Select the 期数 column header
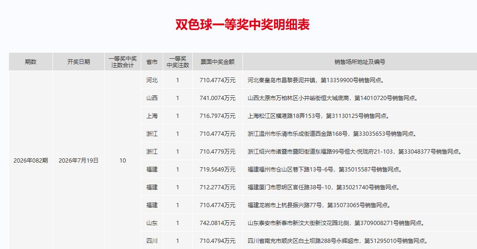This screenshot has height=249, width=477. (x=31, y=62)
